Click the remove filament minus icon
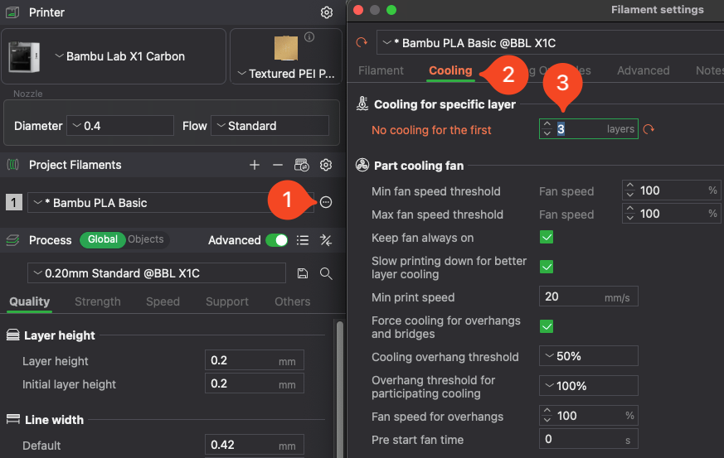The image size is (724, 458). tap(278, 165)
